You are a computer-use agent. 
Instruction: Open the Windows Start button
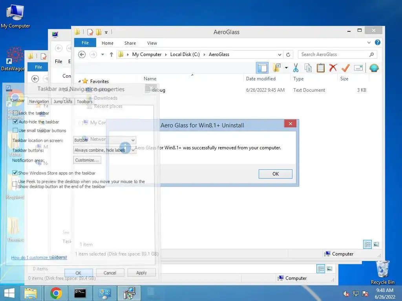(x=9, y=293)
